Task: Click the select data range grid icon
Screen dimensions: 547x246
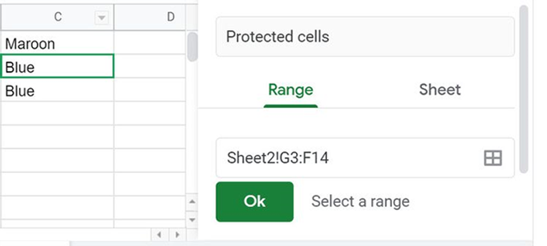Action: pyautogui.click(x=493, y=158)
